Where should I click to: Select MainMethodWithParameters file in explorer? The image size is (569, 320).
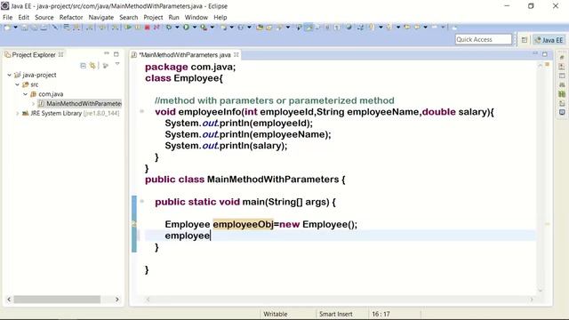click(80, 104)
